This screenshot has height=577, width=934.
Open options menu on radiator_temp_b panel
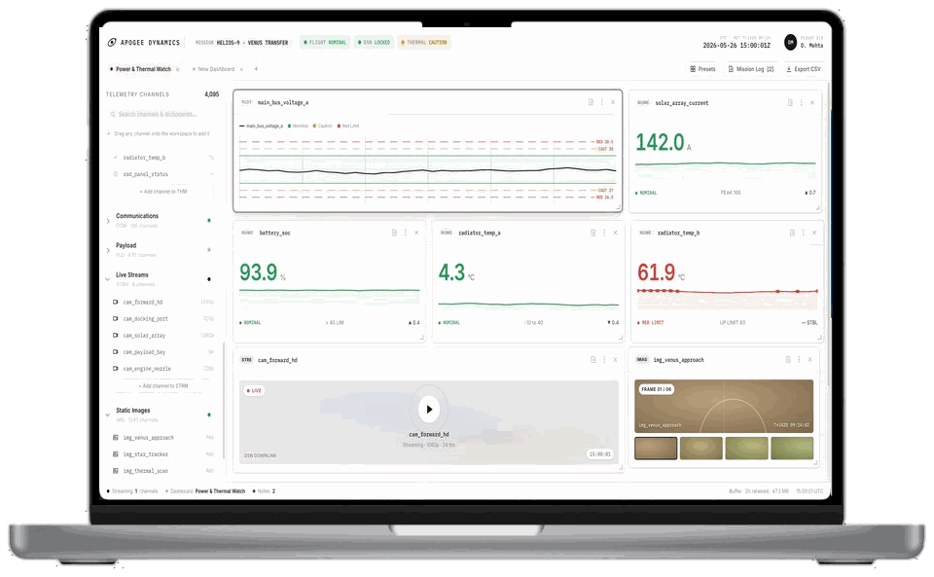click(x=803, y=233)
